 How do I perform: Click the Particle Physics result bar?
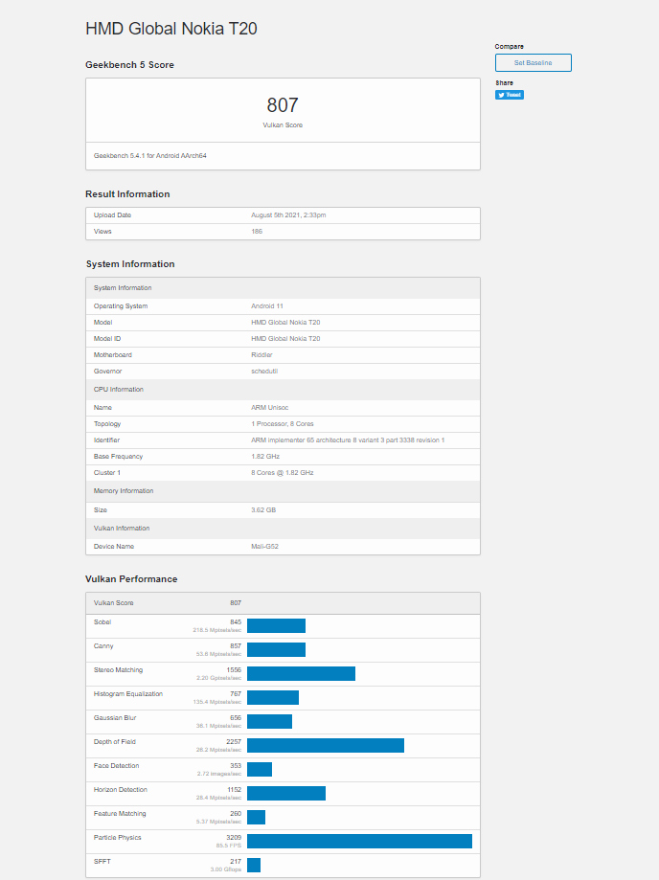[359, 841]
